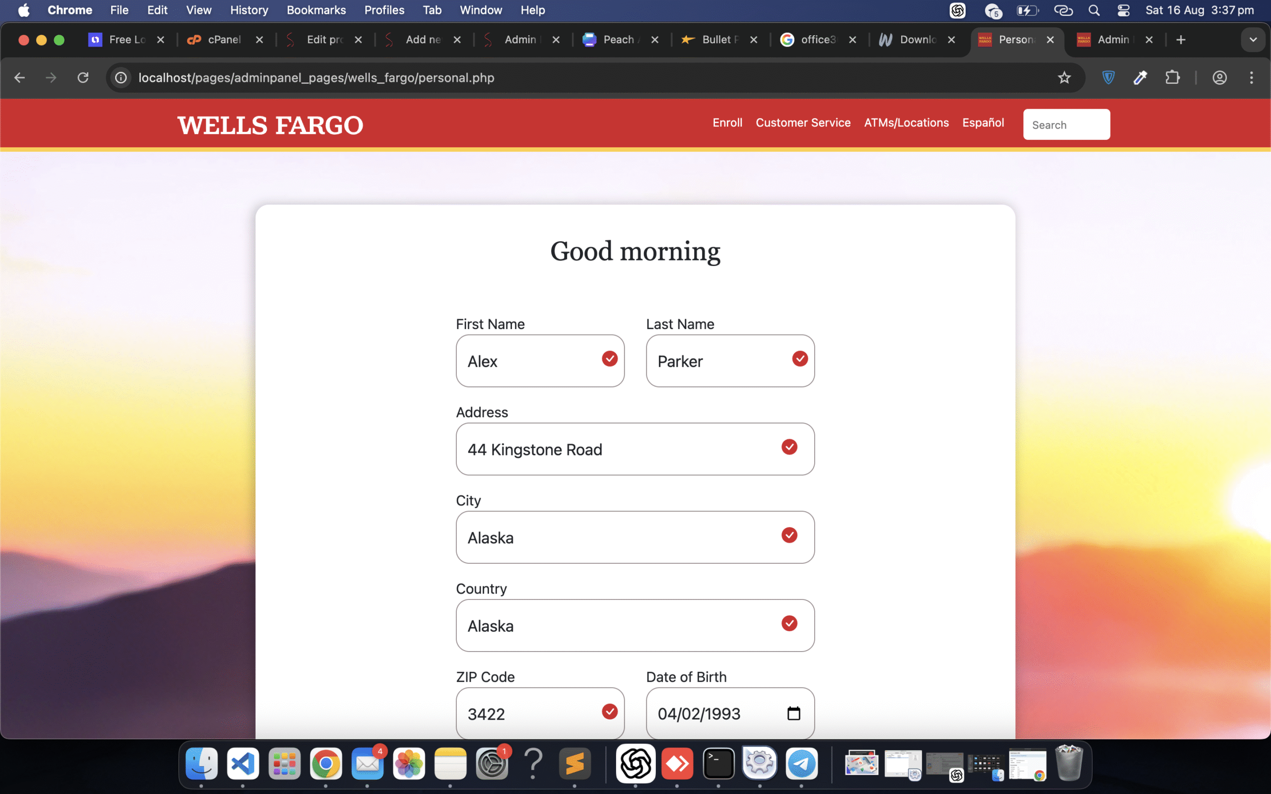The width and height of the screenshot is (1271, 794).
Task: Open the File menu
Action: point(119,10)
